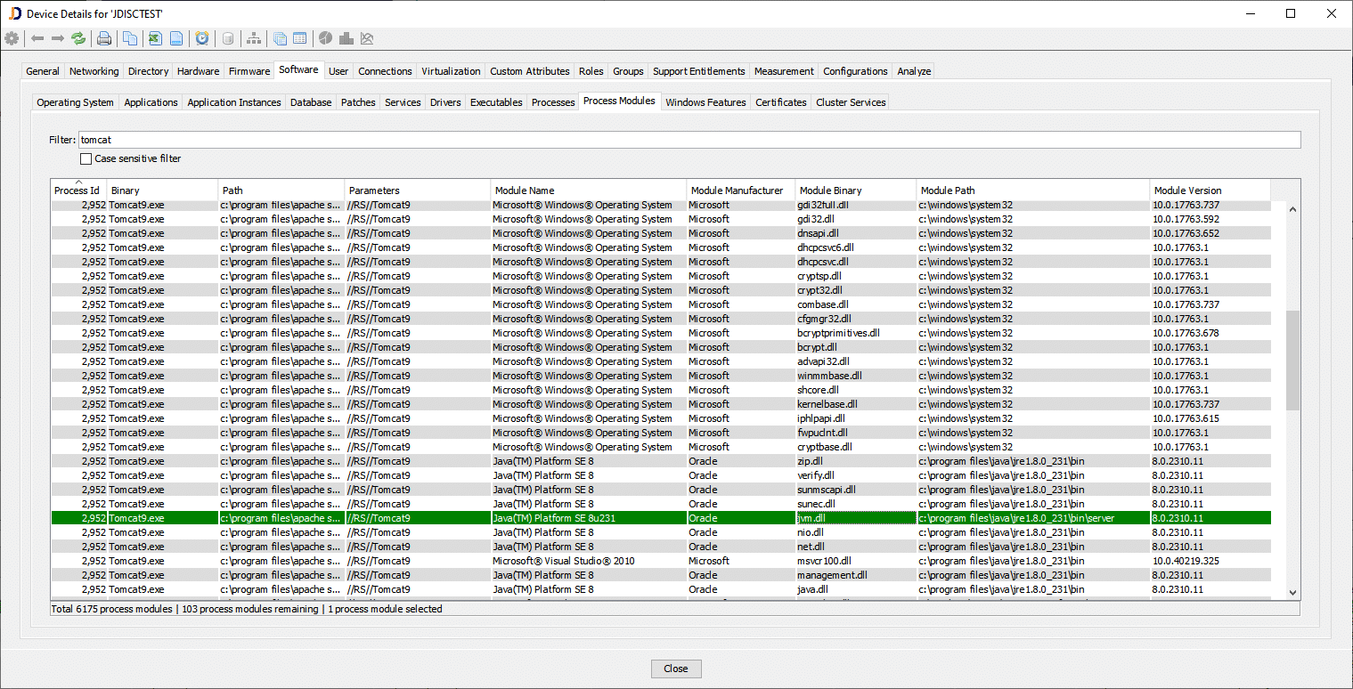Select the pie chart icon

(x=325, y=38)
